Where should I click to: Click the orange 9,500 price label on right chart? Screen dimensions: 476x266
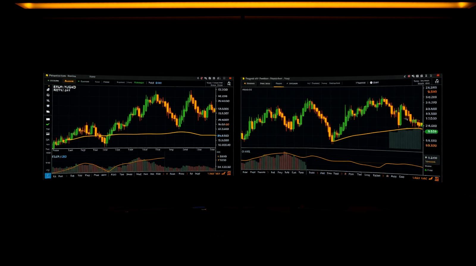pos(432,92)
